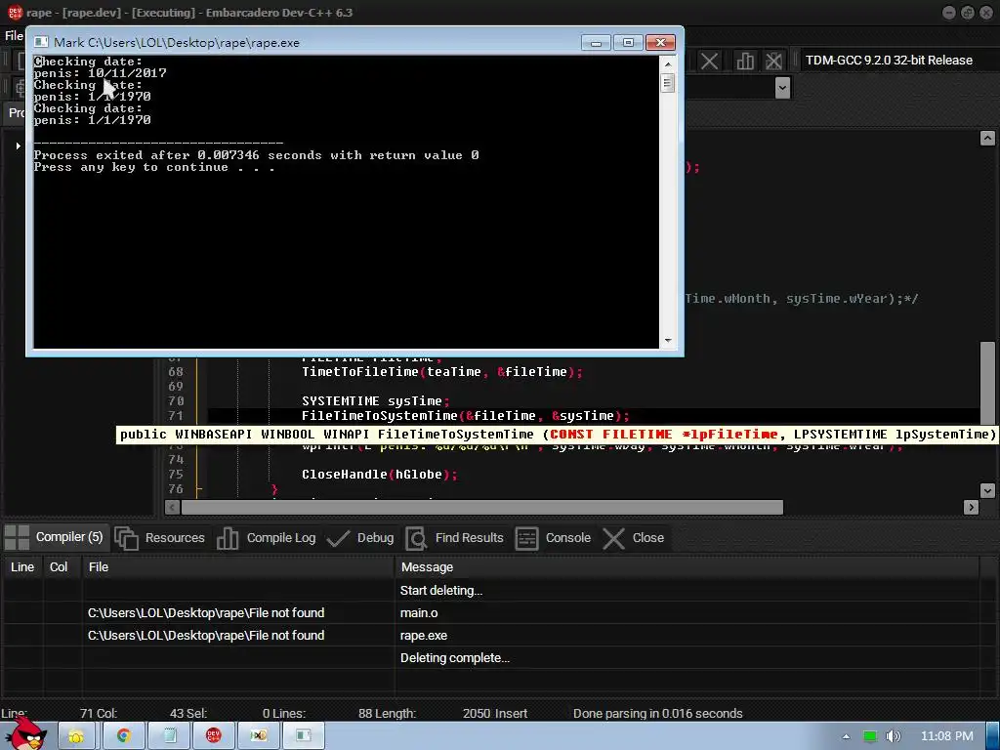Click the Angry Birds Start button
1000x750 pixels.
(26, 734)
